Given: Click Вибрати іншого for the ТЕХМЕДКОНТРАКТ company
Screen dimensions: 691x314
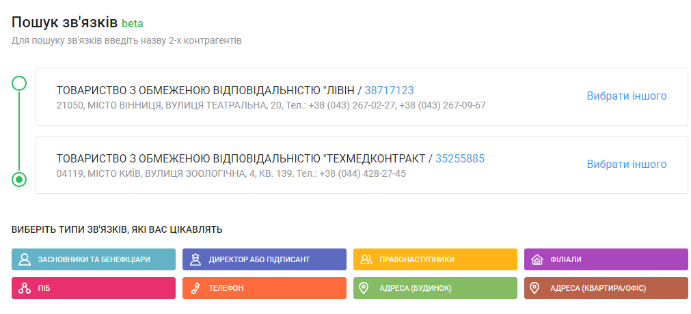Looking at the screenshot, I should [626, 165].
